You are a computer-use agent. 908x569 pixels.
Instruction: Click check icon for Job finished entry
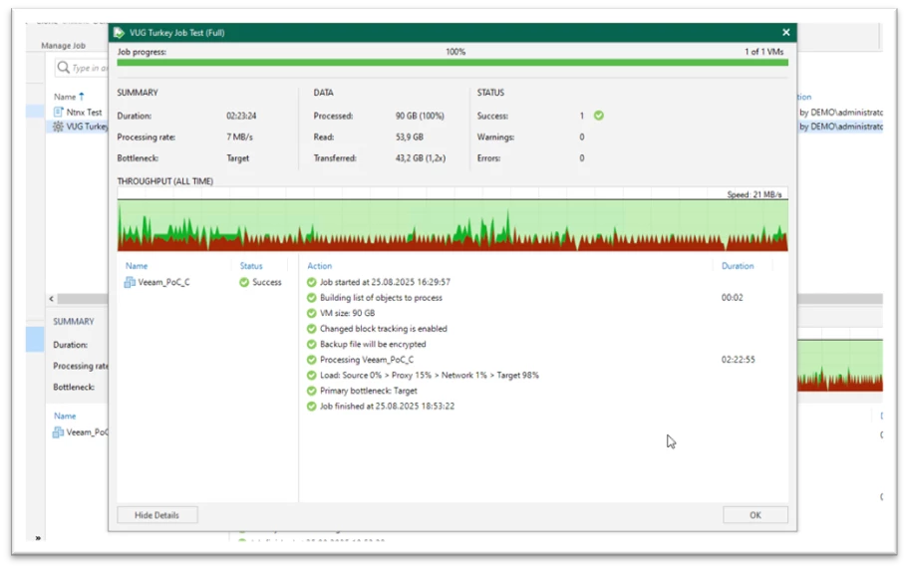pyautogui.click(x=312, y=407)
